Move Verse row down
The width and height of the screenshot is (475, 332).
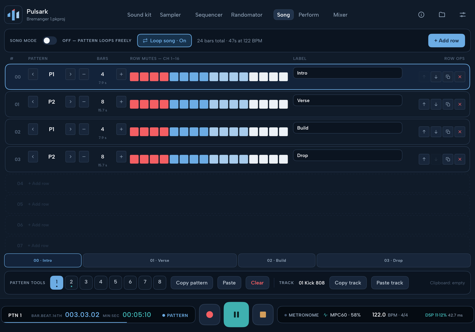tap(436, 104)
